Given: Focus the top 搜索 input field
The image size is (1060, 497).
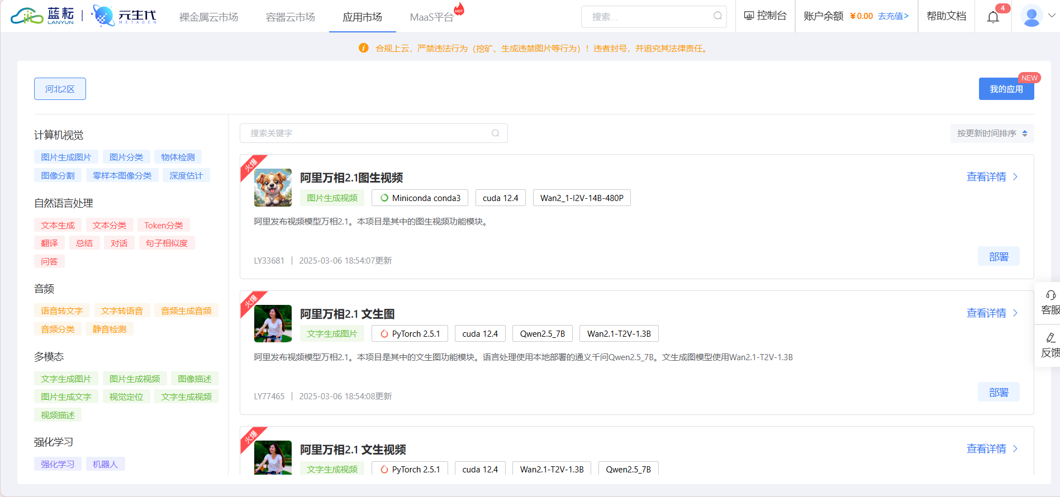Looking at the screenshot, I should [x=654, y=17].
